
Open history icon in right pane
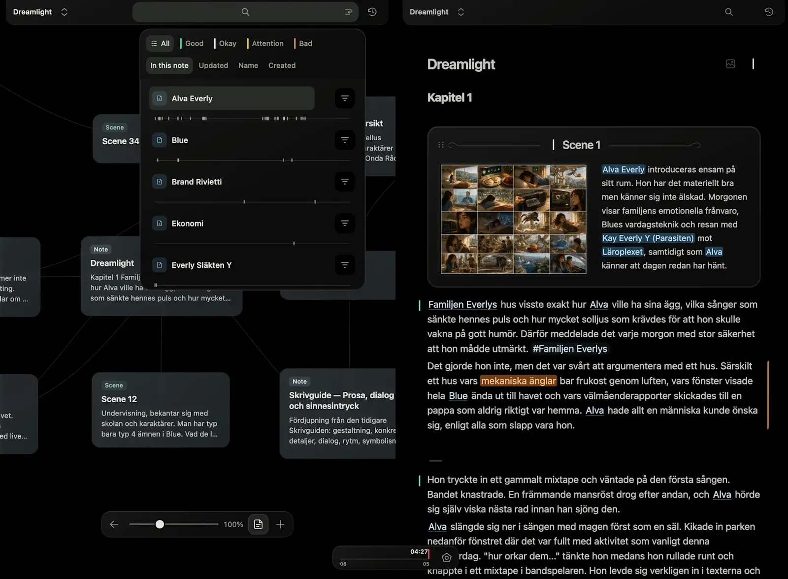pyautogui.click(x=769, y=12)
